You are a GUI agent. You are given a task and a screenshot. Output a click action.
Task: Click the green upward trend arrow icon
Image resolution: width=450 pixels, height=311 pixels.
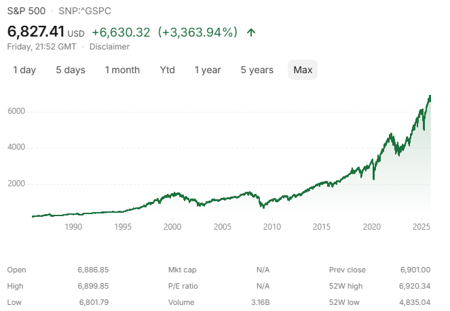(x=252, y=32)
